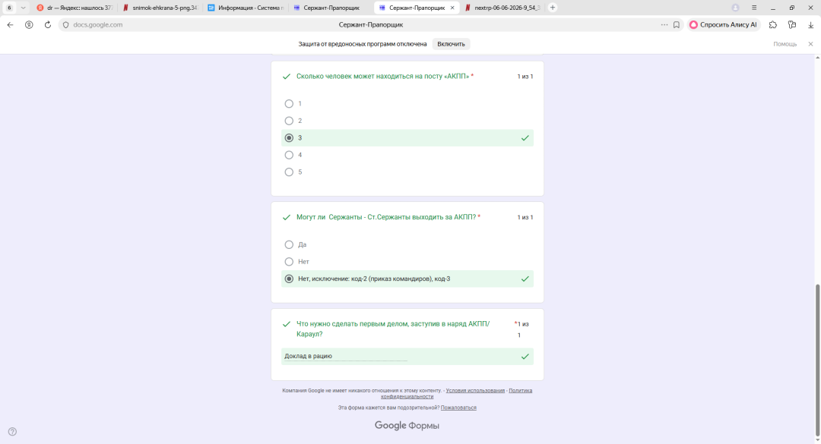Open the Yandex home page icon
Image resolution: width=821 pixels, height=444 pixels.
click(x=29, y=24)
